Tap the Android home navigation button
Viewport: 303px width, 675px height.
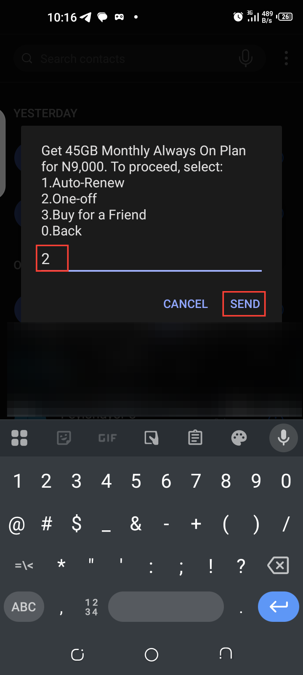(x=151, y=654)
